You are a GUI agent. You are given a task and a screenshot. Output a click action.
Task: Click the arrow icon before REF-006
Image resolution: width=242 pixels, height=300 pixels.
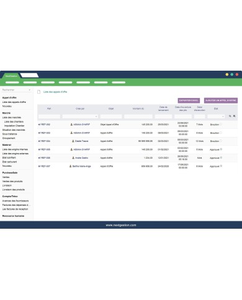(x=39, y=158)
